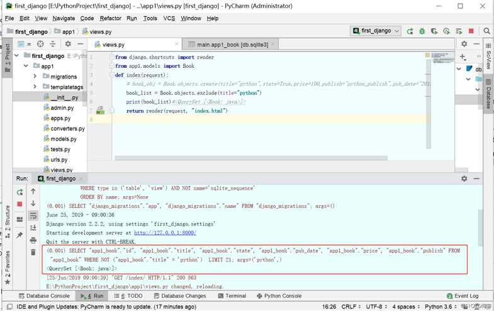494x311 pixels.
Task: Open Database Changes tool window
Action: [x=180, y=296]
